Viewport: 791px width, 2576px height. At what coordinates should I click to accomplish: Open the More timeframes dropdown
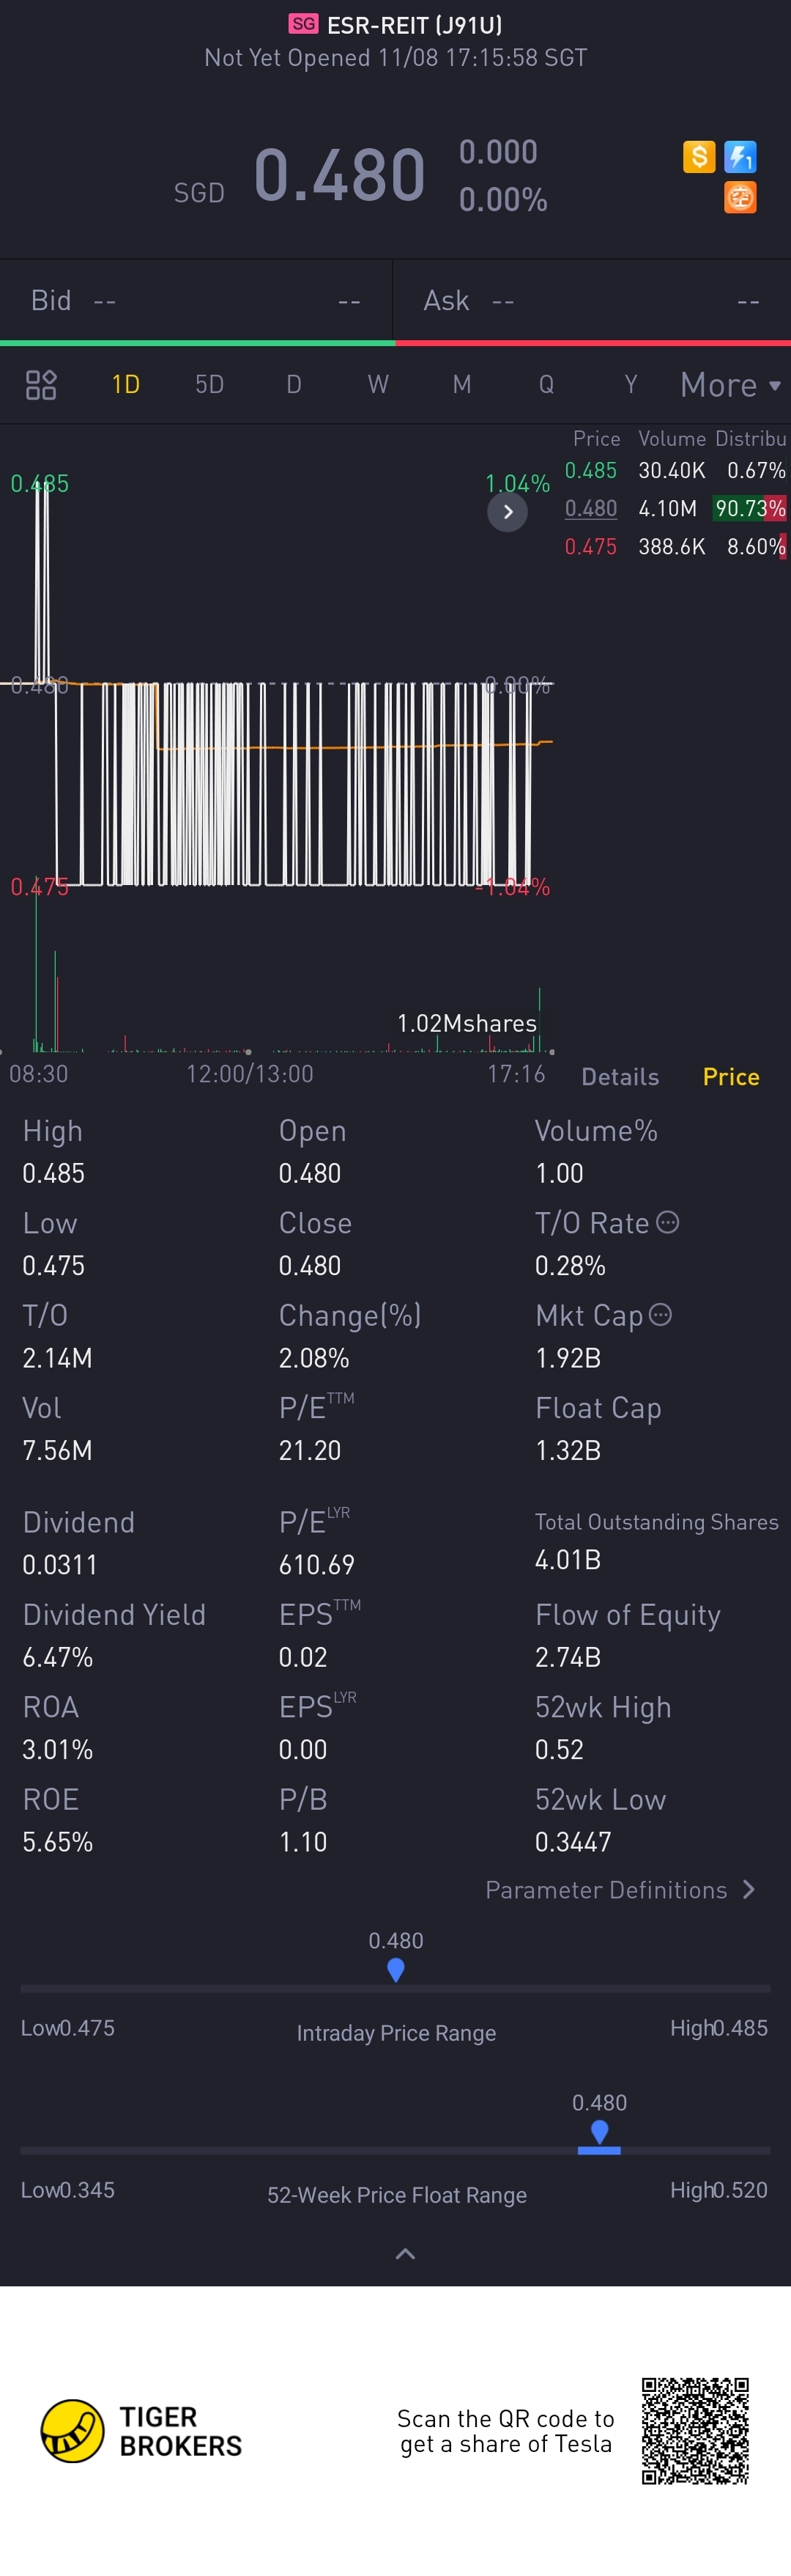(x=730, y=385)
